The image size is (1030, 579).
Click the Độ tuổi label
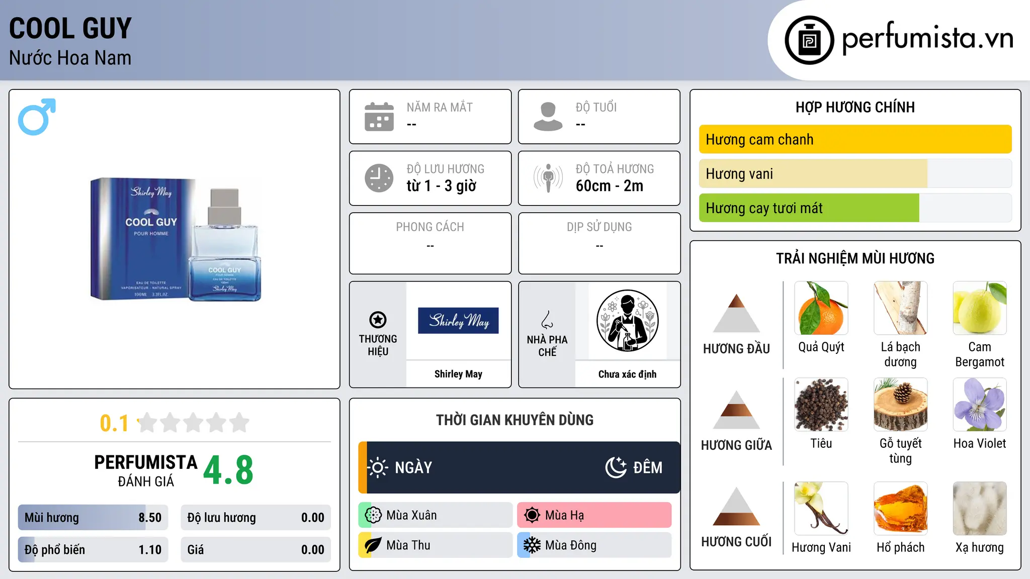(x=596, y=107)
